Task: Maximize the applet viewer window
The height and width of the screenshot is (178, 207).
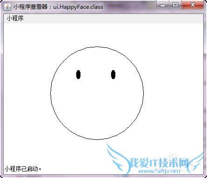Action: 175,5
